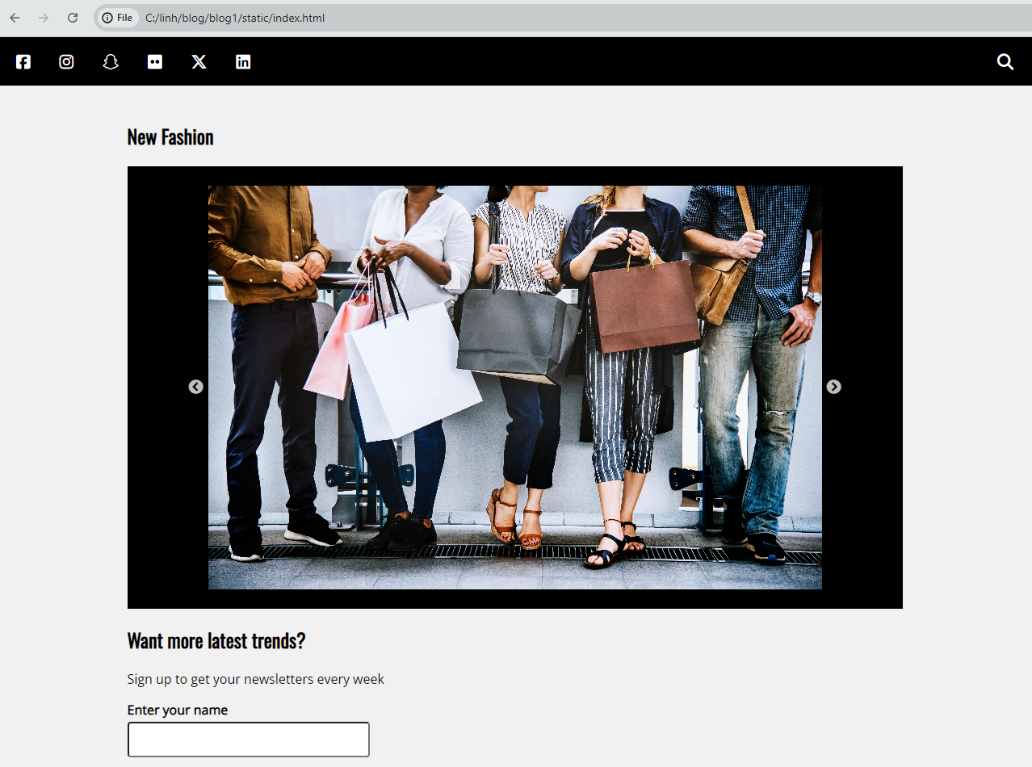Open the Snapchat ghost icon
Screen dimensions: 1032x767
111,61
